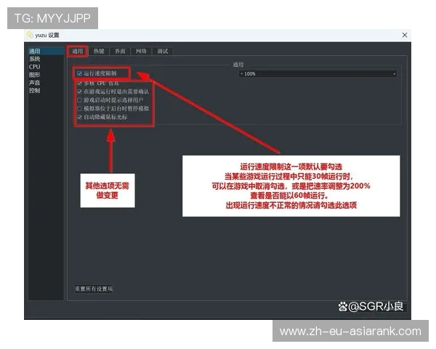
Task: Select 系统 category in left sidebar
Action: (46, 59)
